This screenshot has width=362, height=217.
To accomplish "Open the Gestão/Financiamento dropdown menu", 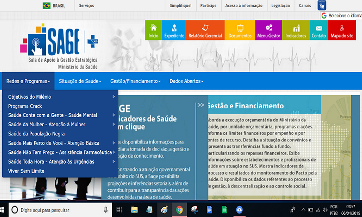I will [x=135, y=81].
